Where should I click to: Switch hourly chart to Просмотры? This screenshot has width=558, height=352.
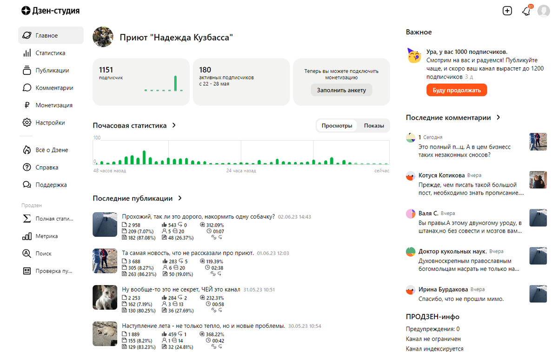(x=337, y=126)
